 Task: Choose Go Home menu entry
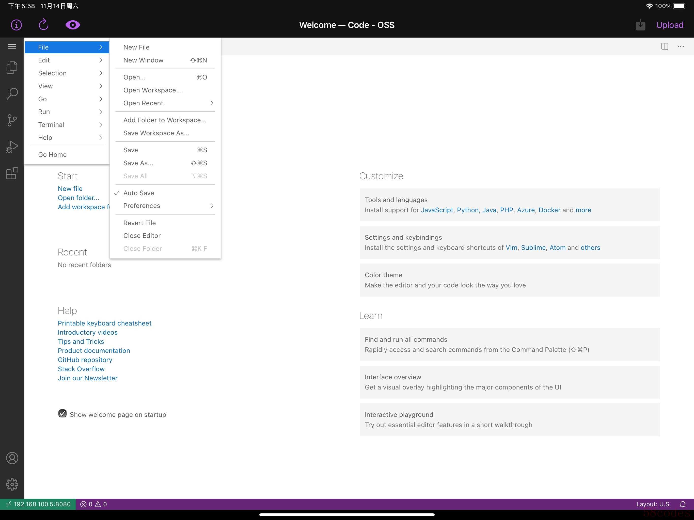[67, 155]
